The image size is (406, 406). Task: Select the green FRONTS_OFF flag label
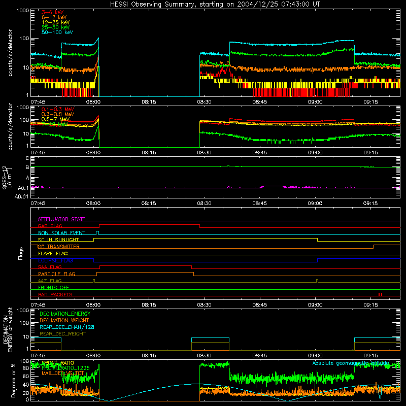point(54,288)
